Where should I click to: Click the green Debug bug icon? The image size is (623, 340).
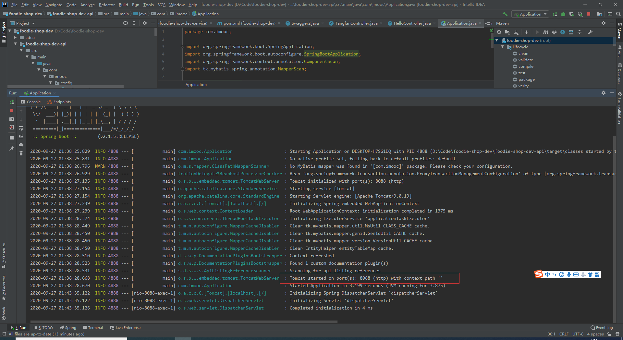pos(563,14)
